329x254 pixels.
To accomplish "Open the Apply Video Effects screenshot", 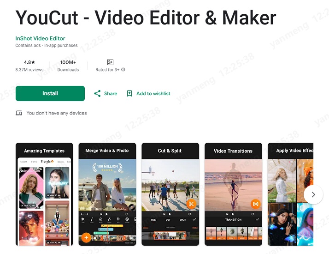I will coord(290,194).
